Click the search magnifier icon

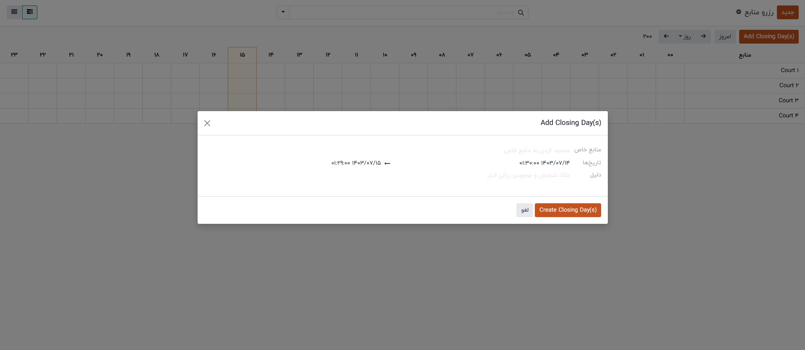pos(521,13)
